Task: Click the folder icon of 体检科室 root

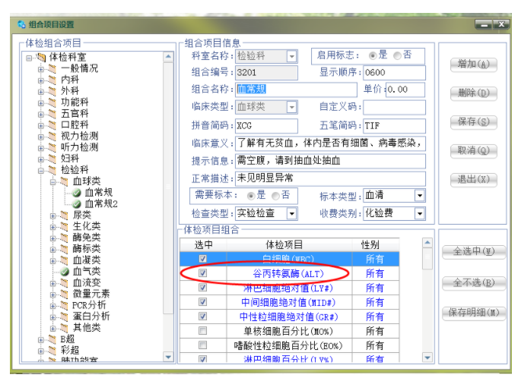Action: 41,58
